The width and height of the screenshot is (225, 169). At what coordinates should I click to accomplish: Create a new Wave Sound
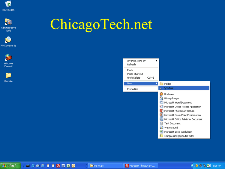pyautogui.click(x=184, y=128)
